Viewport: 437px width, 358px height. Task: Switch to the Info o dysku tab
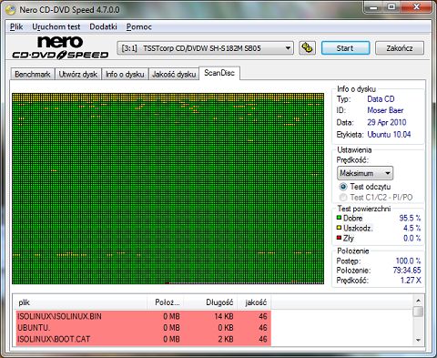(x=125, y=74)
